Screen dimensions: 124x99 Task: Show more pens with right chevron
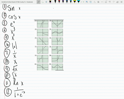point(81,2)
